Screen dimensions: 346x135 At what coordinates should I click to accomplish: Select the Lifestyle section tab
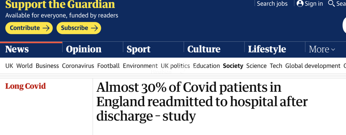[267, 49]
